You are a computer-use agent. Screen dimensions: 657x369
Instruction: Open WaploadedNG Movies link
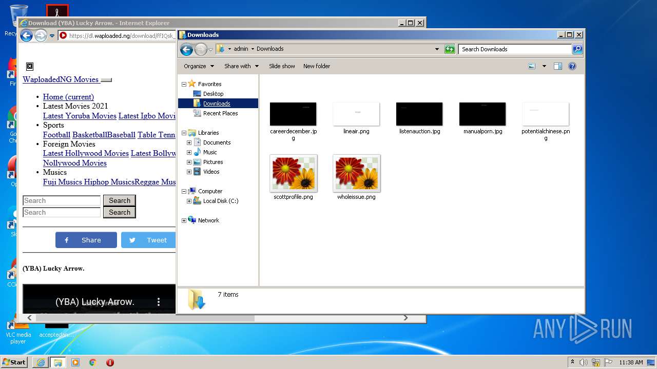[61, 79]
